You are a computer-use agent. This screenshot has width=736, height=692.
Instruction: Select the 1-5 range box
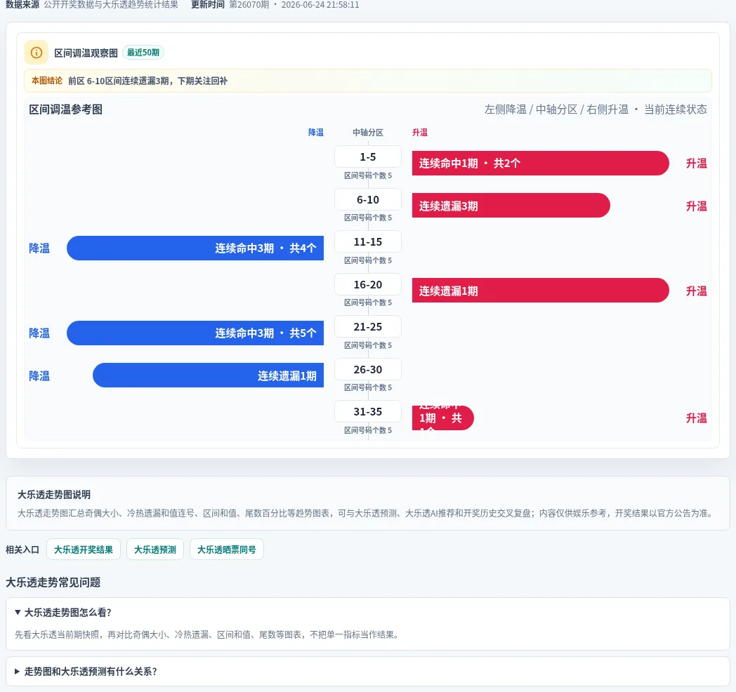(368, 157)
